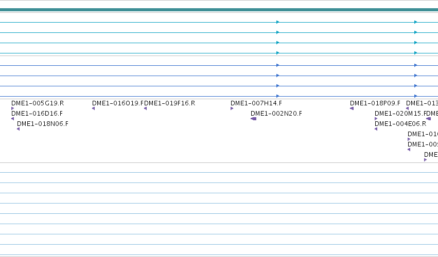Select the DME1-016D16.F feature label
Image resolution: width=438 pixels, height=257 pixels.
click(x=37, y=114)
